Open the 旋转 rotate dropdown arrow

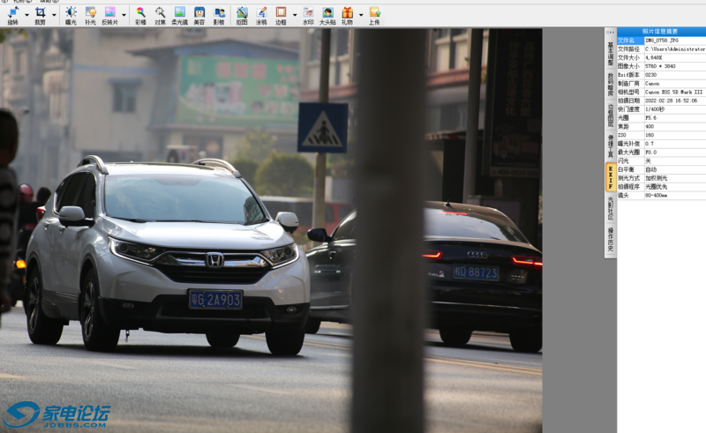click(x=26, y=15)
